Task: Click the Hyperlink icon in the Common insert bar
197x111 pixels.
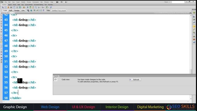Action: coord(3,7)
